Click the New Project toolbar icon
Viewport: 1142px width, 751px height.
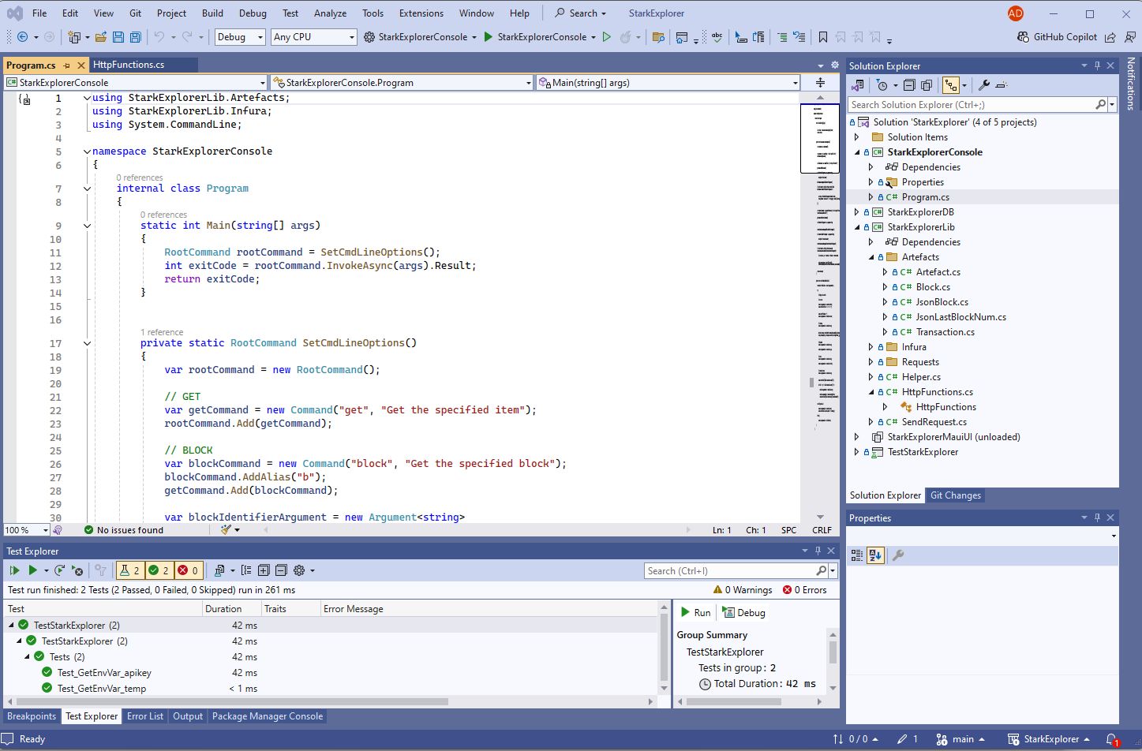click(74, 37)
